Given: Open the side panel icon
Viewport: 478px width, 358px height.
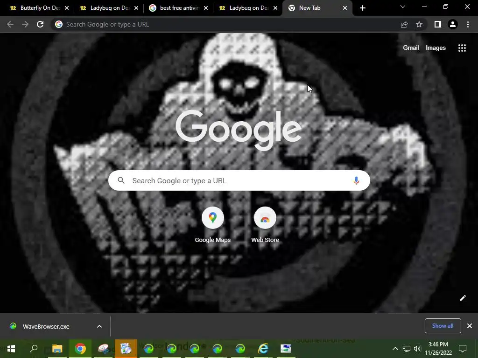Looking at the screenshot, I should pyautogui.click(x=438, y=24).
